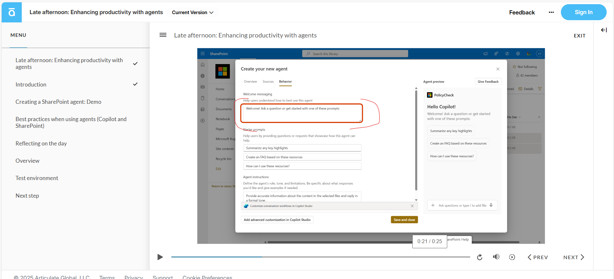This screenshot has height=279, width=614.
Task: Click the Save and close button
Action: 404,220
